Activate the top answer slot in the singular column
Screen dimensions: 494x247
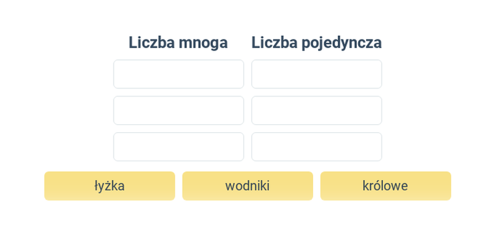[x=317, y=74]
